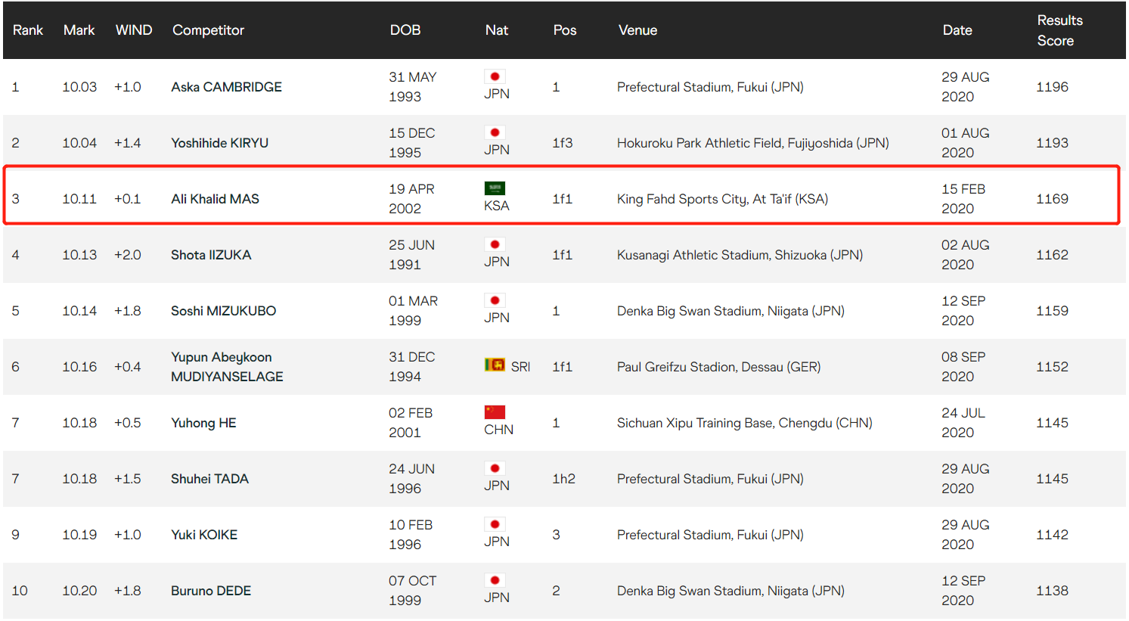Image resolution: width=1129 pixels, height=621 pixels.
Task: Click the Japan flag beside Aska CAMBRIDGE
Action: (x=495, y=76)
